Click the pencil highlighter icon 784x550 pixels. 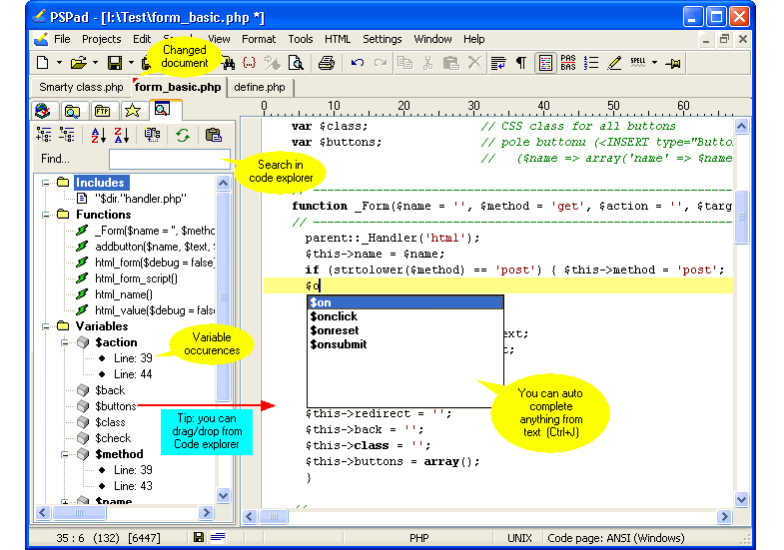pyautogui.click(x=614, y=63)
